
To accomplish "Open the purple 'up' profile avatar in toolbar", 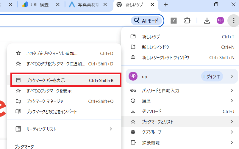I will [221, 21].
